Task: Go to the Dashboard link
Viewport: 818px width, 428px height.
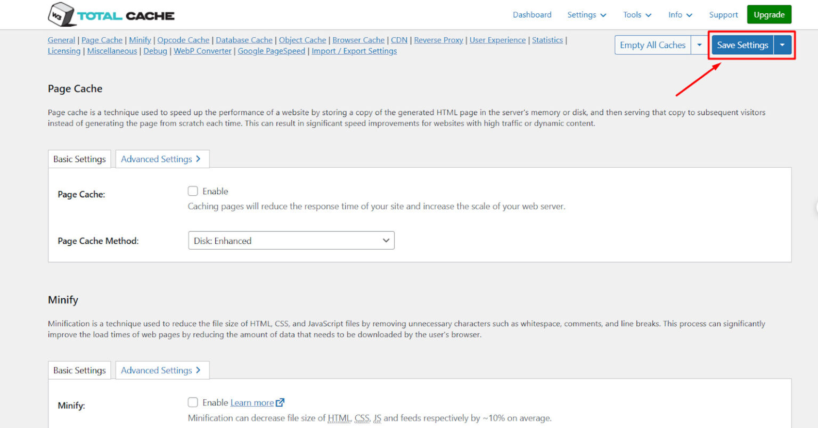Action: point(532,15)
